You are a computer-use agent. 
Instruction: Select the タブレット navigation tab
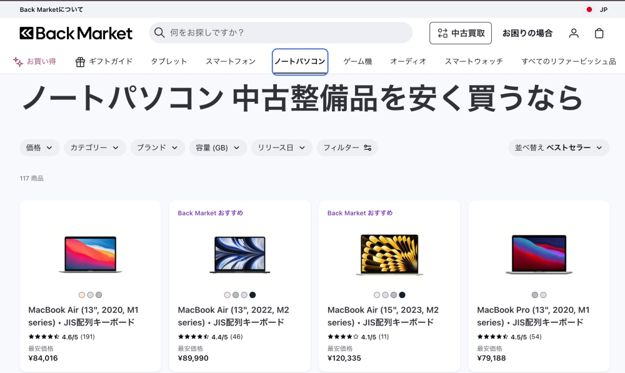pos(169,61)
